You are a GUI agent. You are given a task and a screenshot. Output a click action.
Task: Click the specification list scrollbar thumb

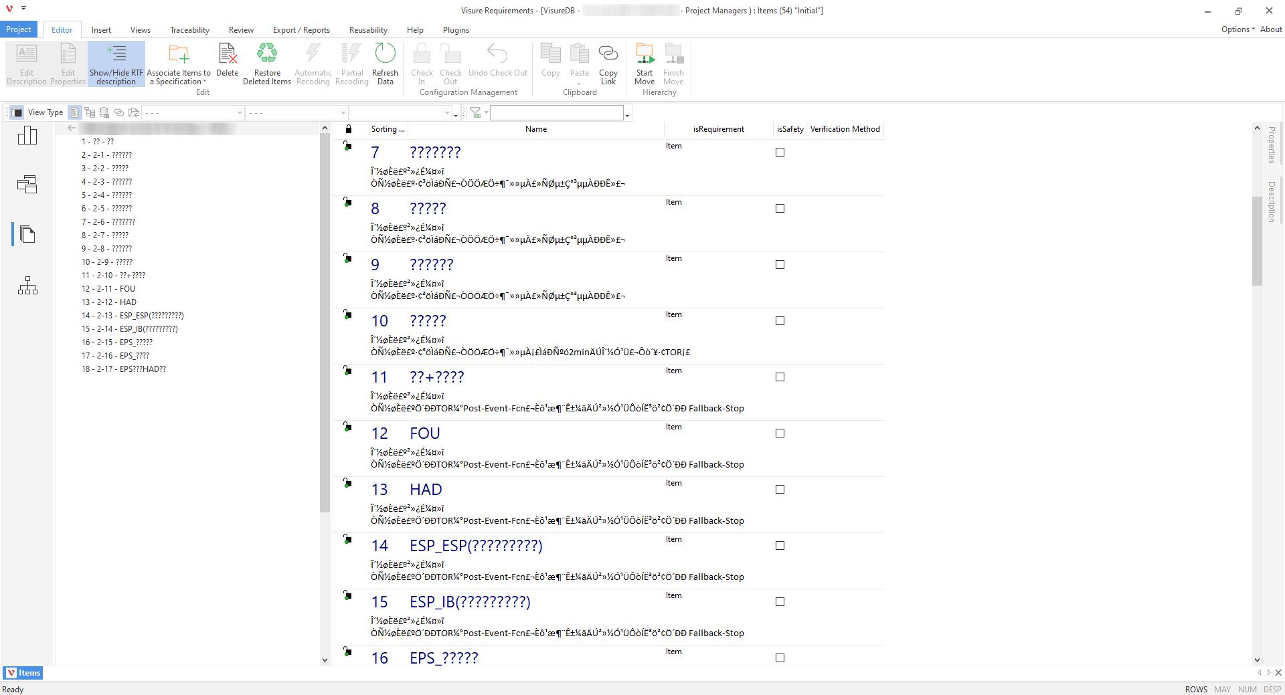325,323
